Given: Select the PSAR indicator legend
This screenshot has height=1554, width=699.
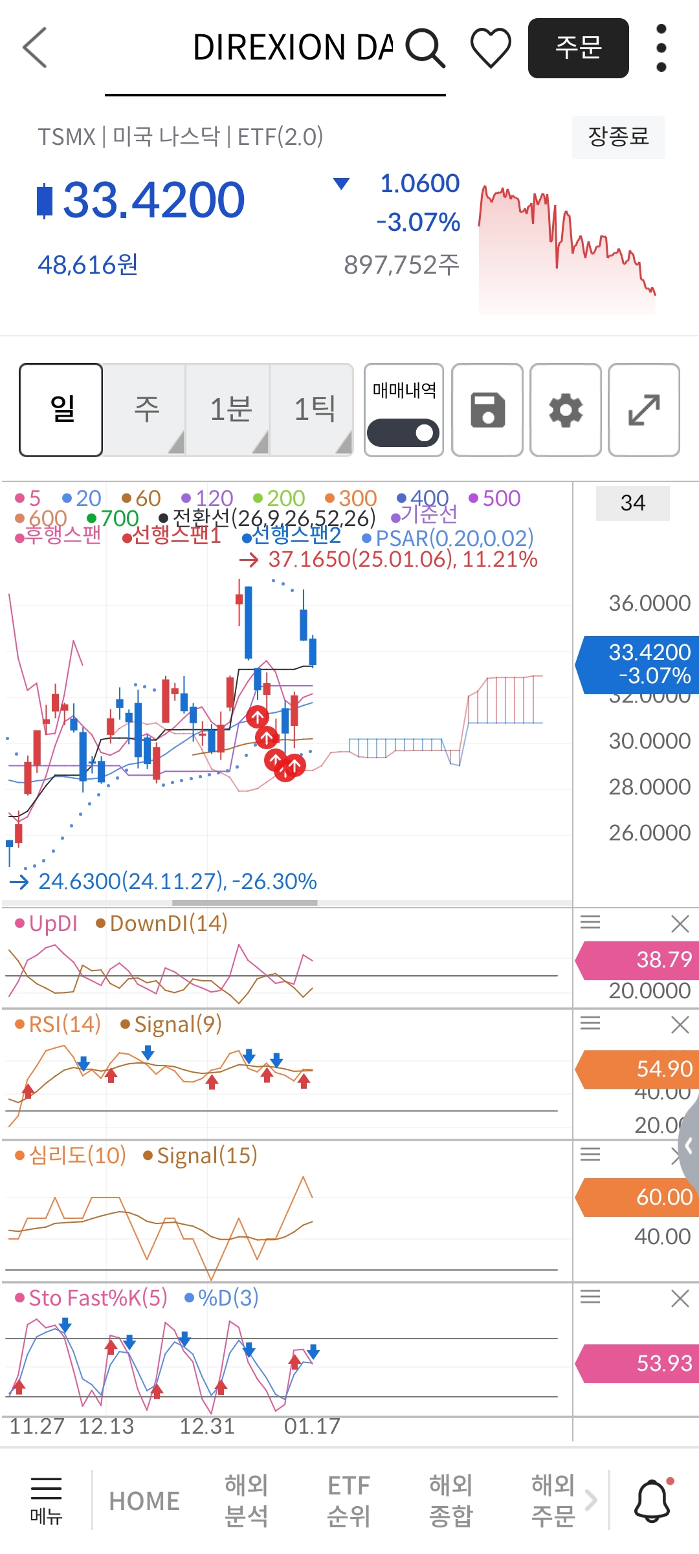Looking at the screenshot, I should point(448,538).
